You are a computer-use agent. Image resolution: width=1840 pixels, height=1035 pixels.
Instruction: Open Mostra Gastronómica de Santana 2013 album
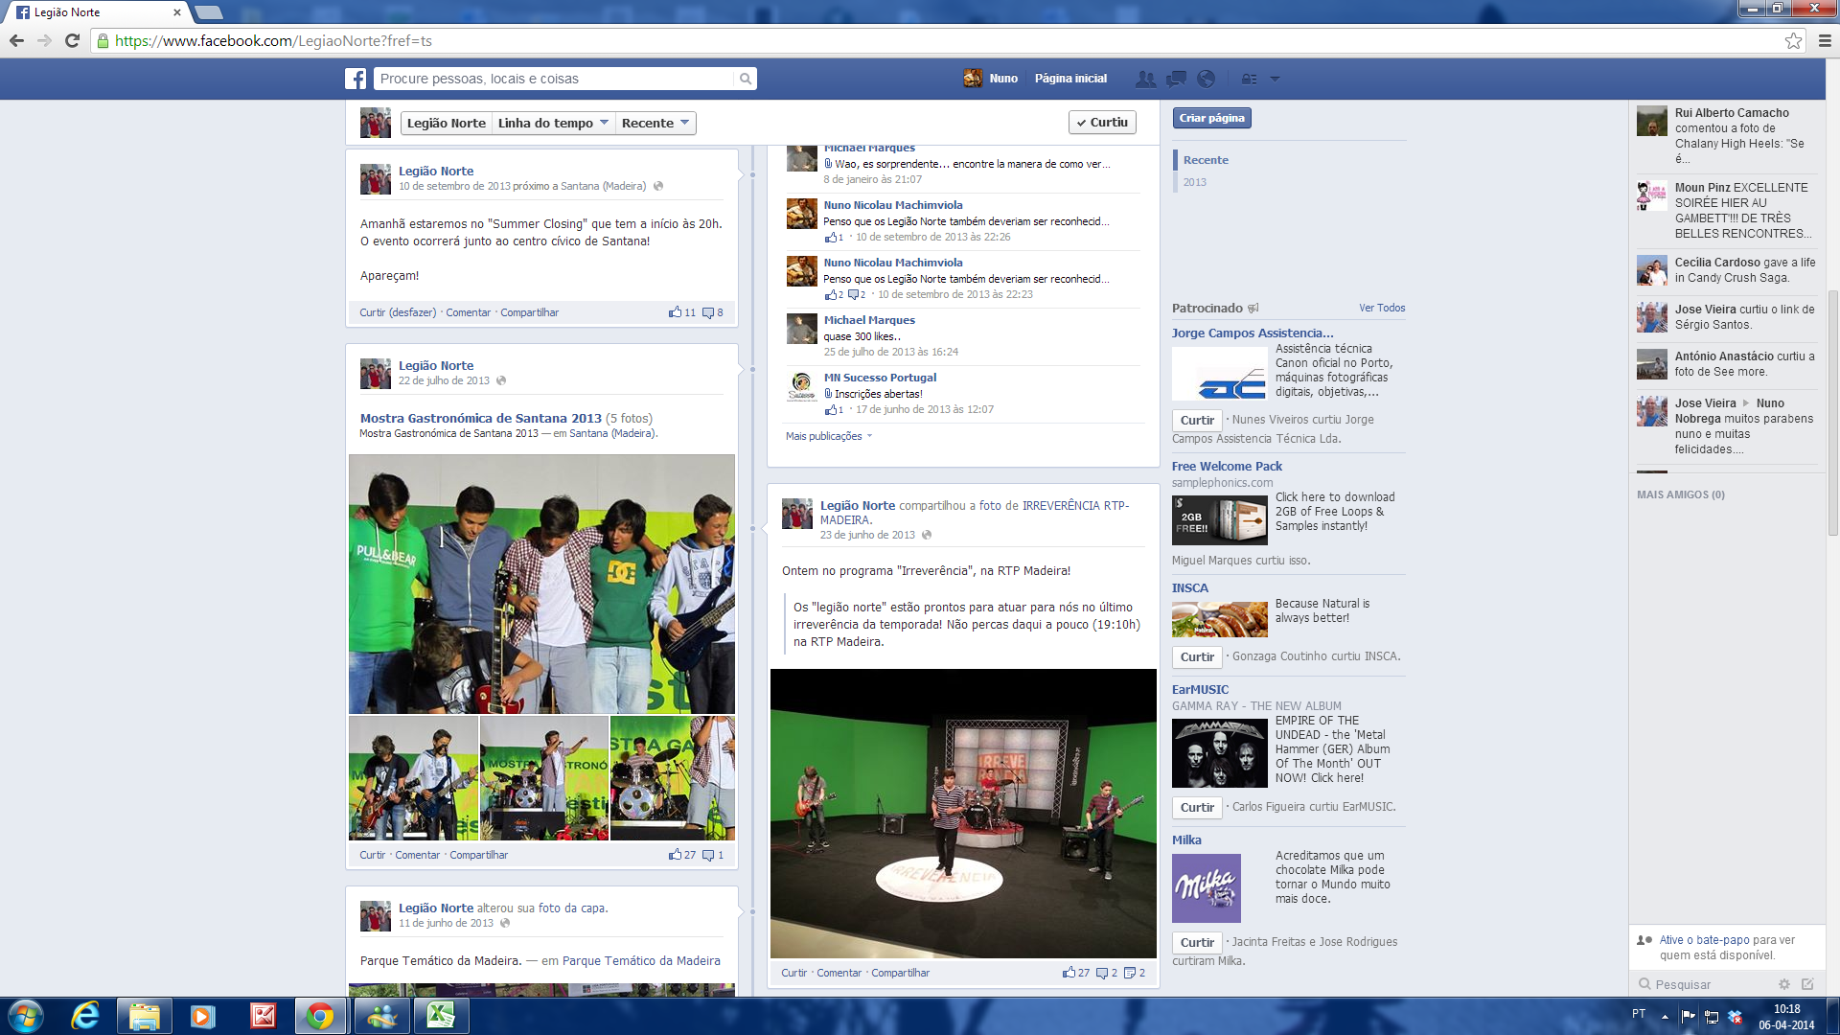[x=480, y=418]
